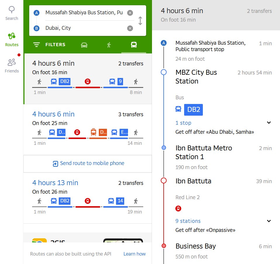Viewport: 280px width, 264px height.
Task: Click the Ibn Battuta Metro Station 1 marker
Action: tap(164, 148)
